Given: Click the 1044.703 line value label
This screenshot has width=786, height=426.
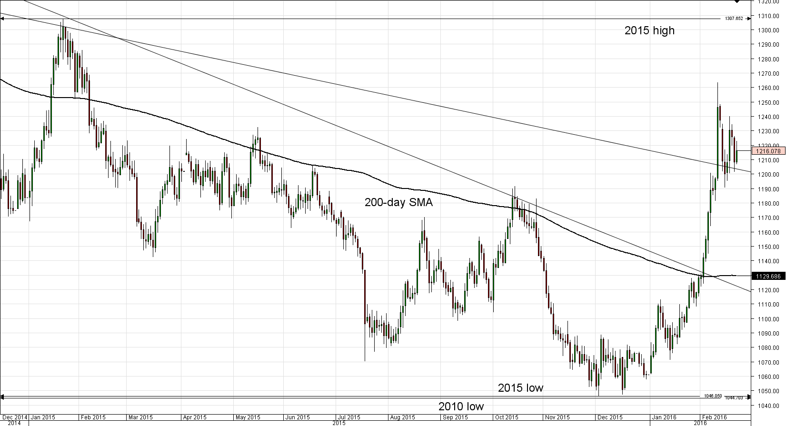Looking at the screenshot, I should (734, 397).
